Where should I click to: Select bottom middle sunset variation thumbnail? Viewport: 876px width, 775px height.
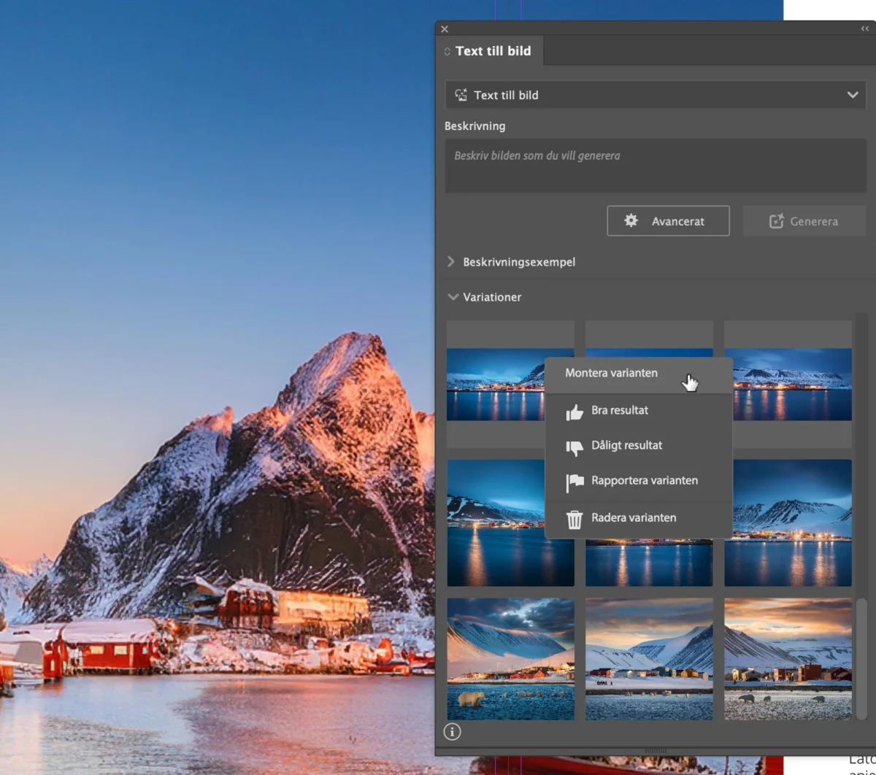pyautogui.click(x=649, y=659)
